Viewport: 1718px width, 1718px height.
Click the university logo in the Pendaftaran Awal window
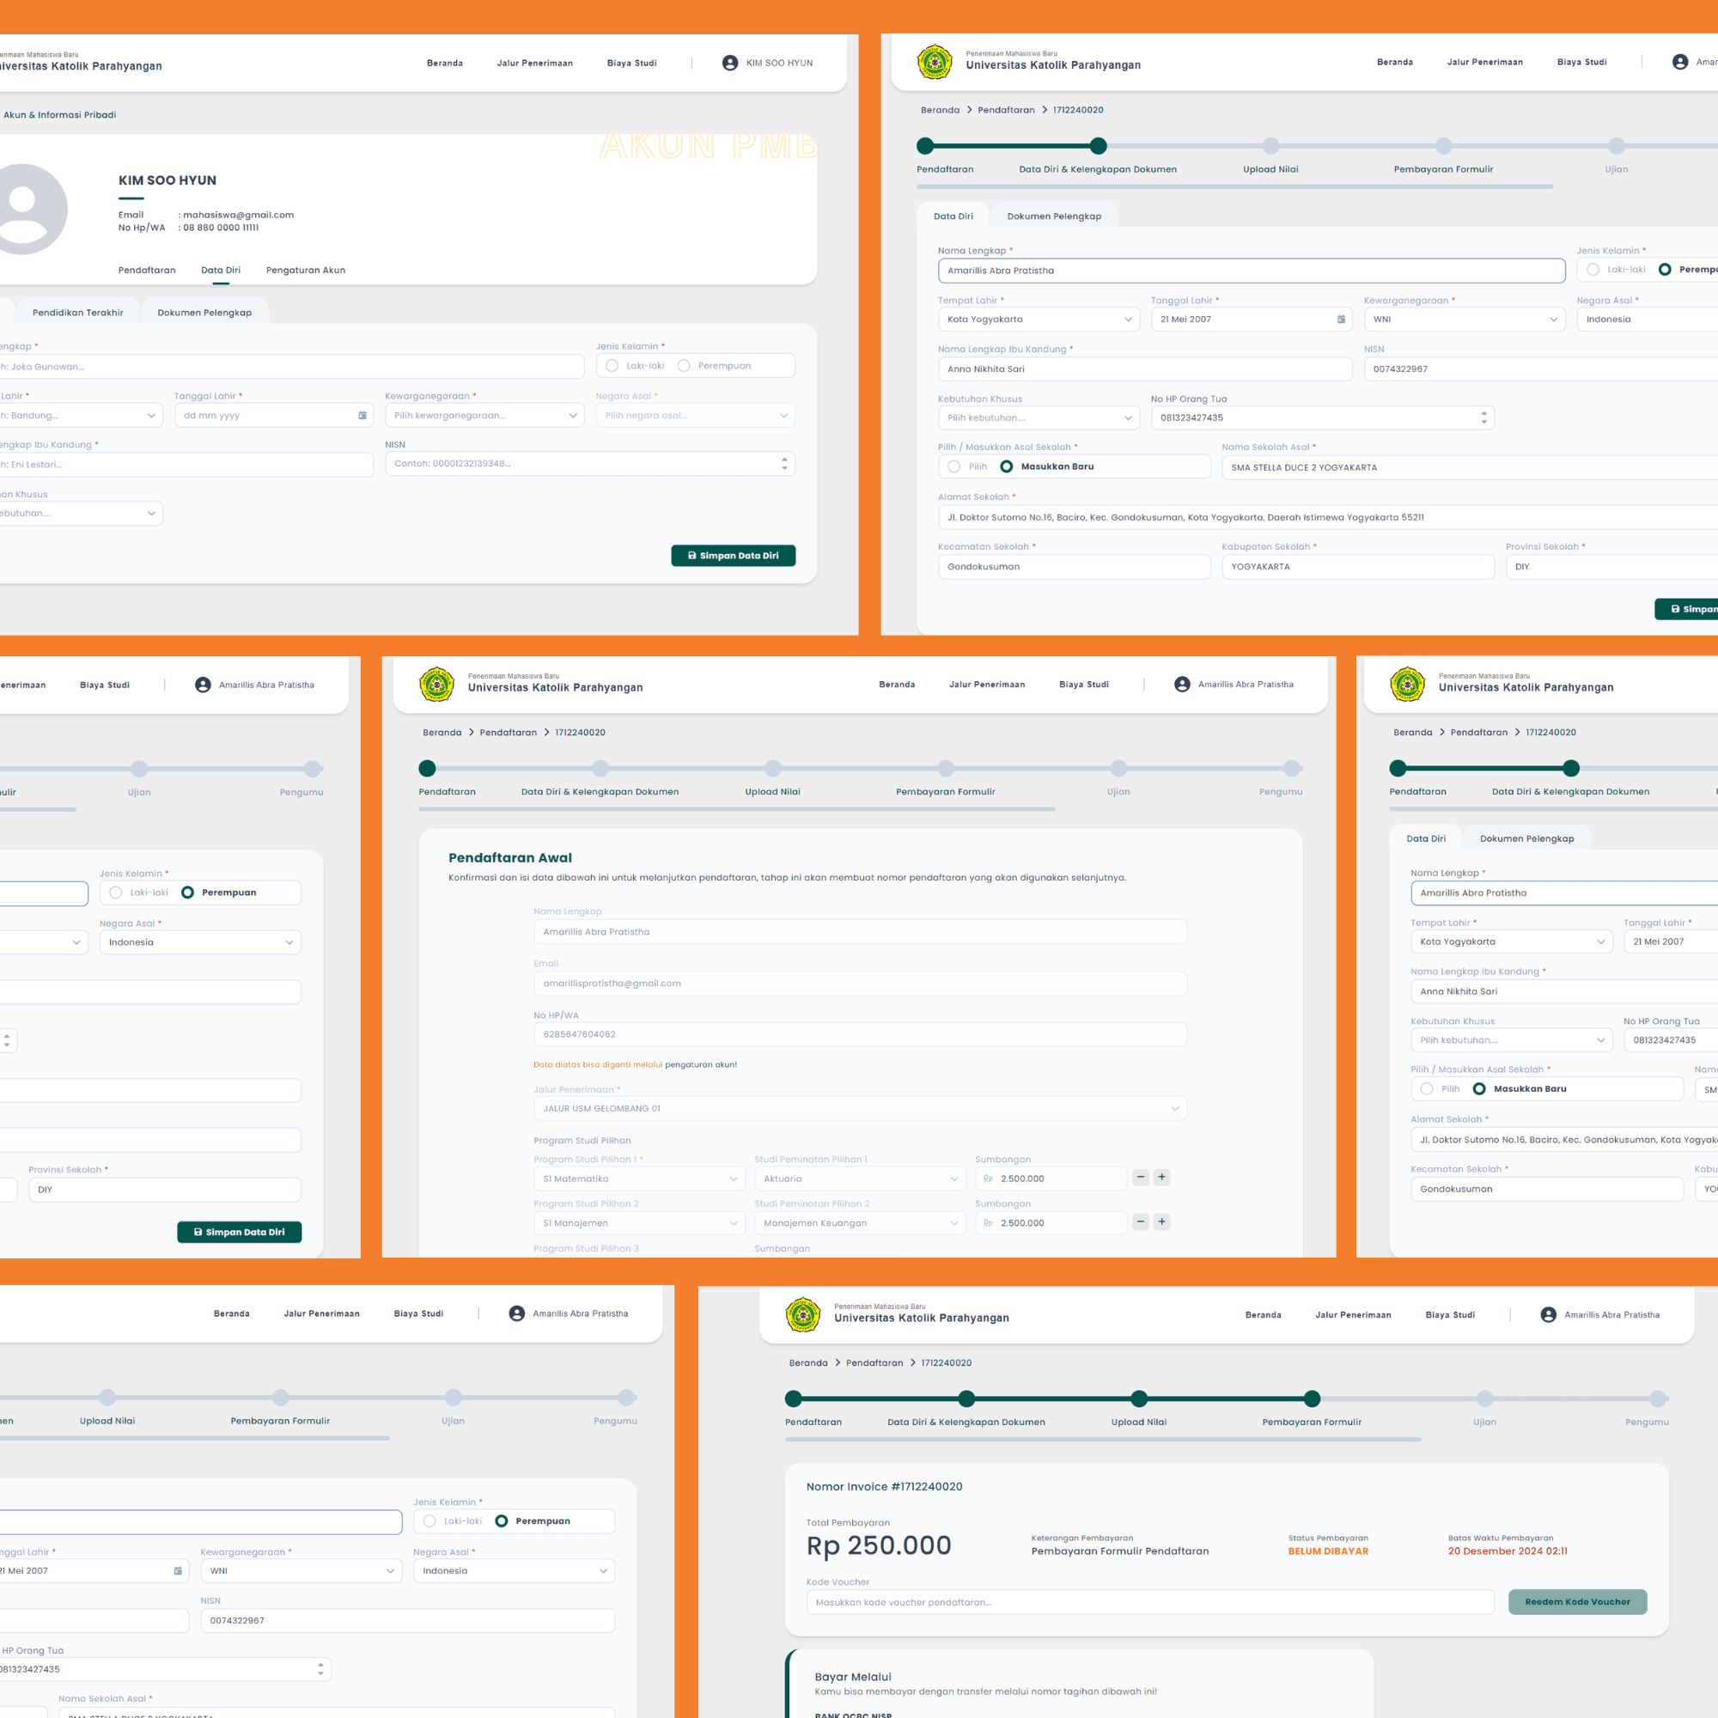tap(436, 685)
